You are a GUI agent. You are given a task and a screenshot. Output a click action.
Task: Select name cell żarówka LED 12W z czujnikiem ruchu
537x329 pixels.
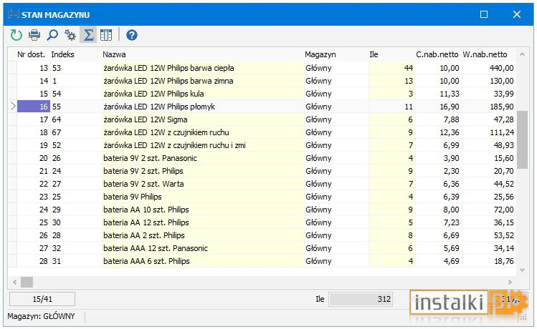coord(203,132)
